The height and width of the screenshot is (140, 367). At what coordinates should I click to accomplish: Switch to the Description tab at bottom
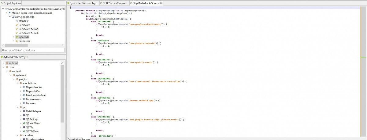click(74, 139)
